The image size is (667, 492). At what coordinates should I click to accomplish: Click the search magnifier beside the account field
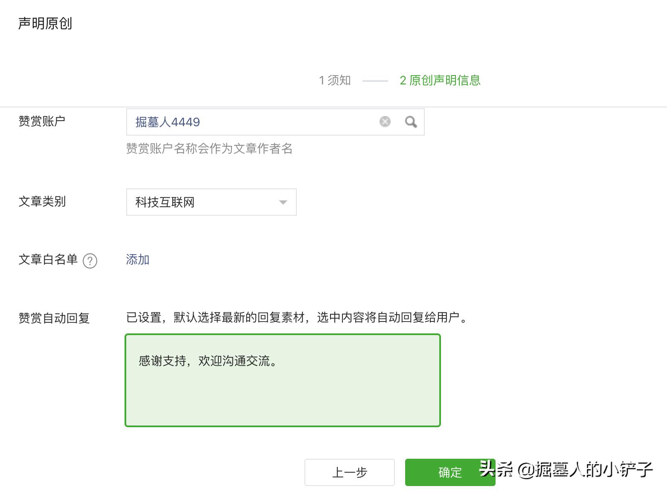[x=411, y=122]
